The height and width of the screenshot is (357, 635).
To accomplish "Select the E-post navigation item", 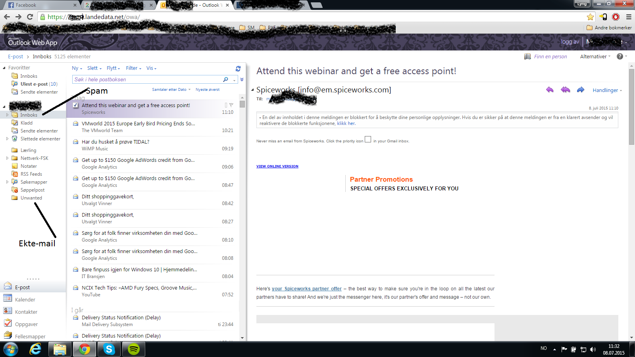I will 33,287.
